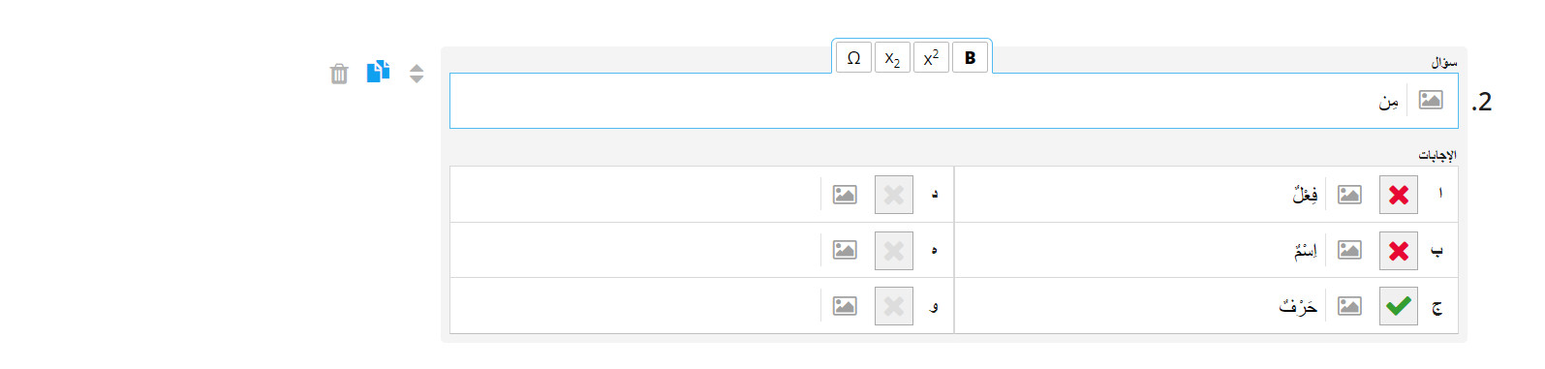Apply subscript formatting
Viewport: 1545px width, 369px height.
point(892,58)
